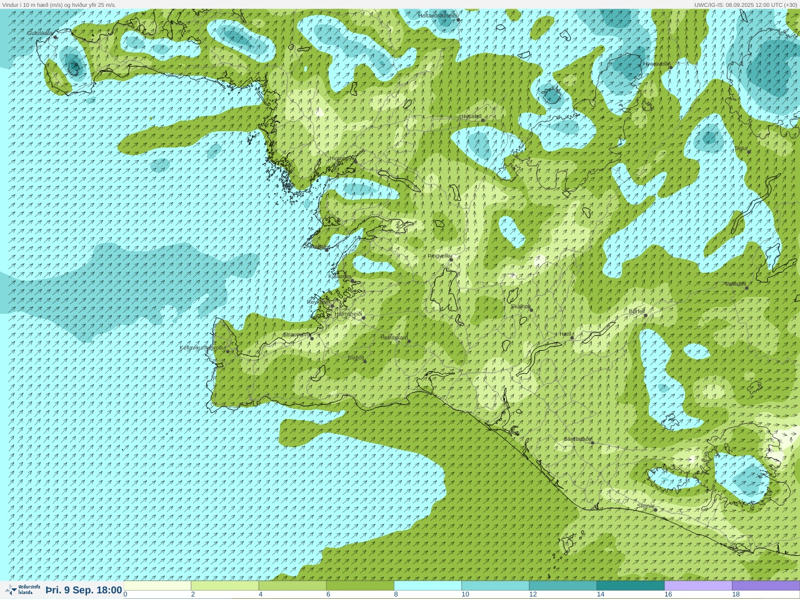Viewport: 800px width, 599px height.
Task: Select the 14–16 m/s legend swatch
Action: coord(631,586)
